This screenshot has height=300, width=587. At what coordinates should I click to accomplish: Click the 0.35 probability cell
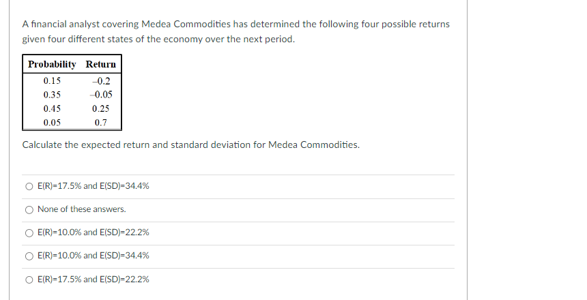point(52,95)
